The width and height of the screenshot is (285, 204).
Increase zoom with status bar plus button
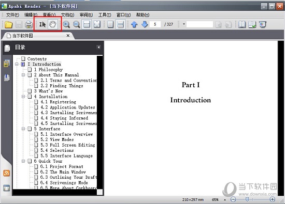272,199
